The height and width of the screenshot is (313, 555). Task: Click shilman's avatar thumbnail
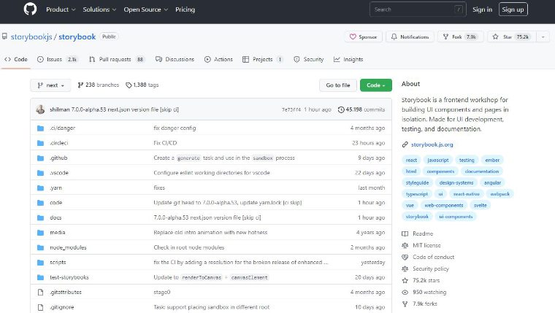point(40,109)
